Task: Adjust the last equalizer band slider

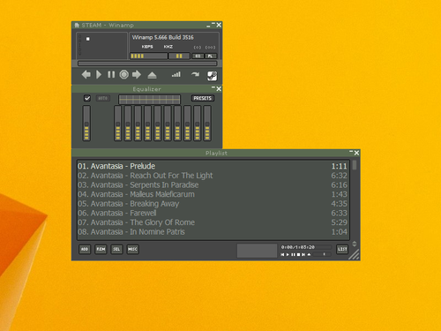Action: point(207,123)
